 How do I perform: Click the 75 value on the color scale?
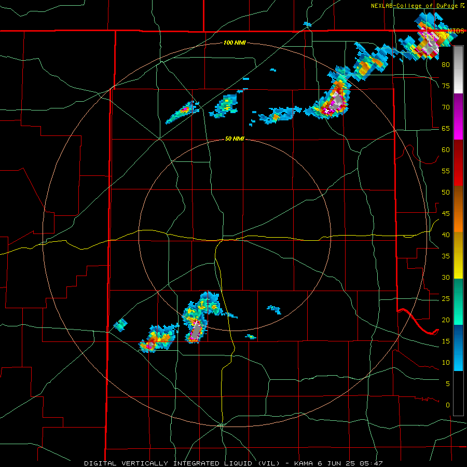(x=446, y=86)
